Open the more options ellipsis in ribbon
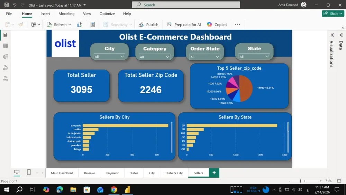The width and height of the screenshot is (346, 195). tap(237, 24)
